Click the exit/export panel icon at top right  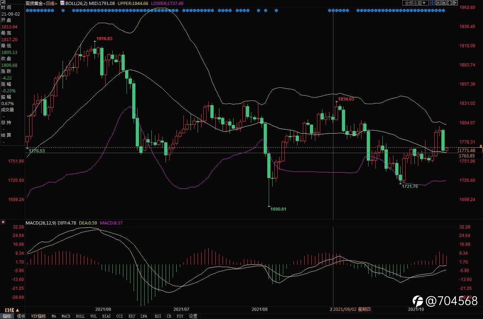455,3
